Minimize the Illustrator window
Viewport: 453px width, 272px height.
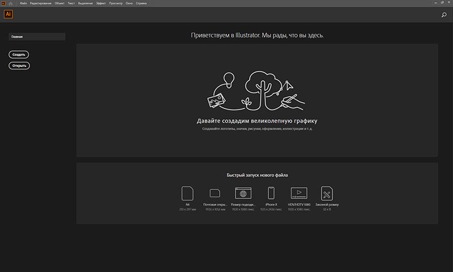[x=435, y=3]
